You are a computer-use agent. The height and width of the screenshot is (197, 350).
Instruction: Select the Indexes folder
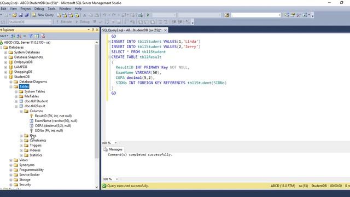pos(35,150)
